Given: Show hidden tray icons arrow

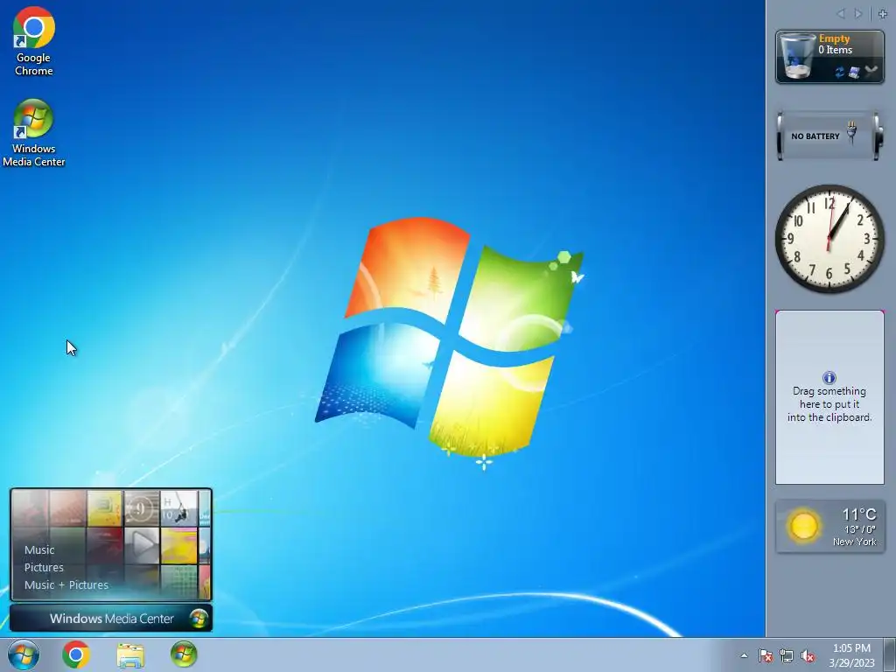Looking at the screenshot, I should [x=744, y=655].
